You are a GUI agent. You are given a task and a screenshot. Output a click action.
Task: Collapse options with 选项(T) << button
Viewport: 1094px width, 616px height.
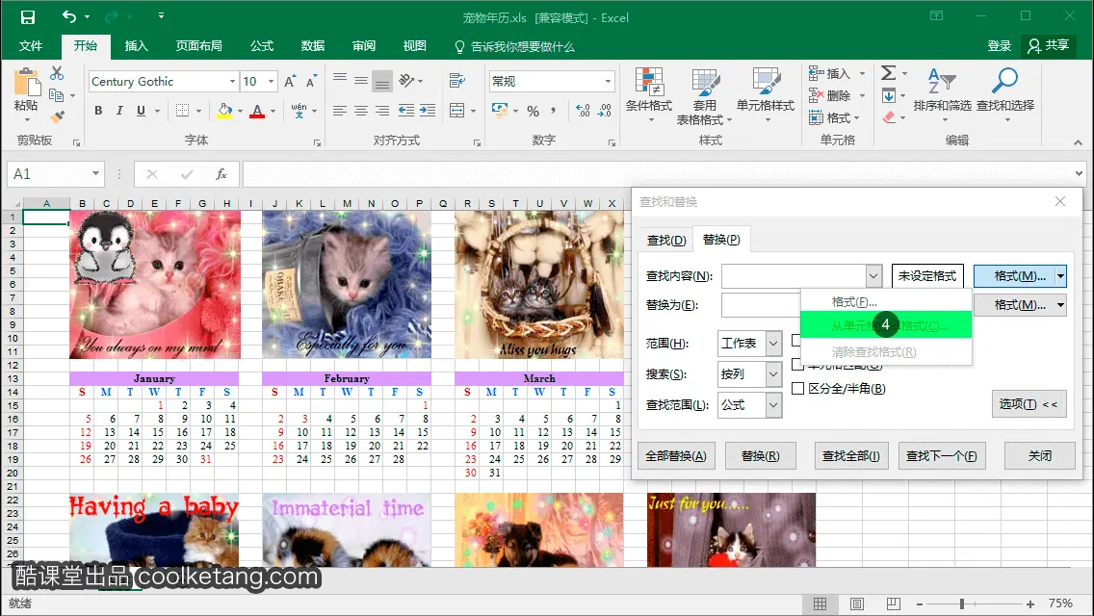click(1029, 404)
